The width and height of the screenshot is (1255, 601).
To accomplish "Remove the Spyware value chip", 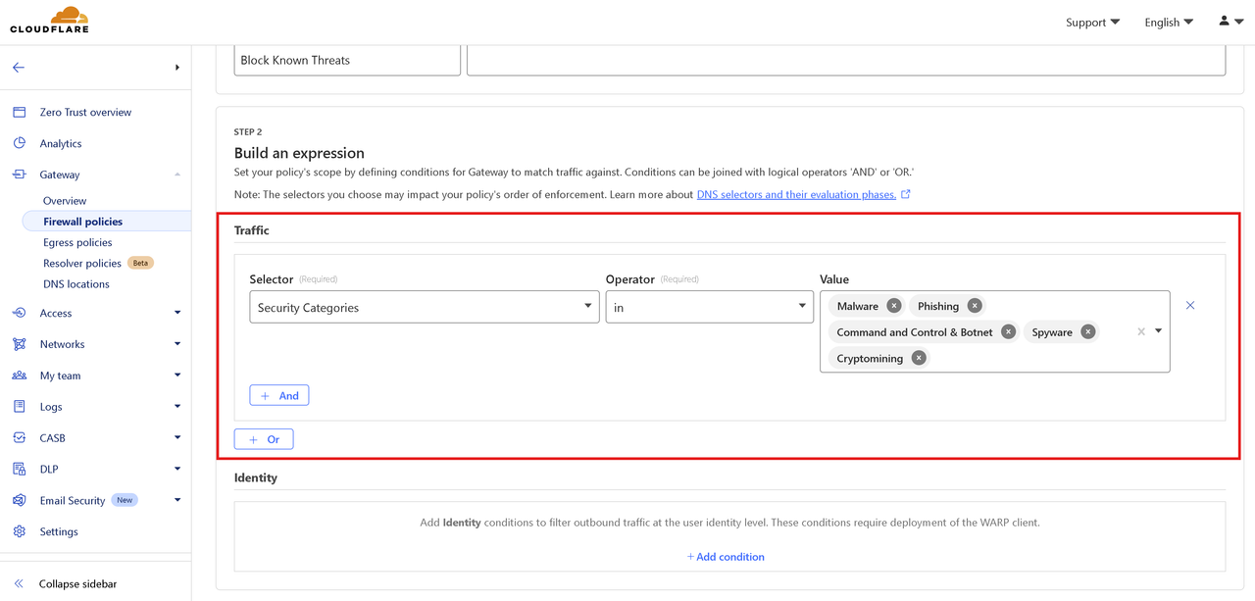I will (1088, 332).
